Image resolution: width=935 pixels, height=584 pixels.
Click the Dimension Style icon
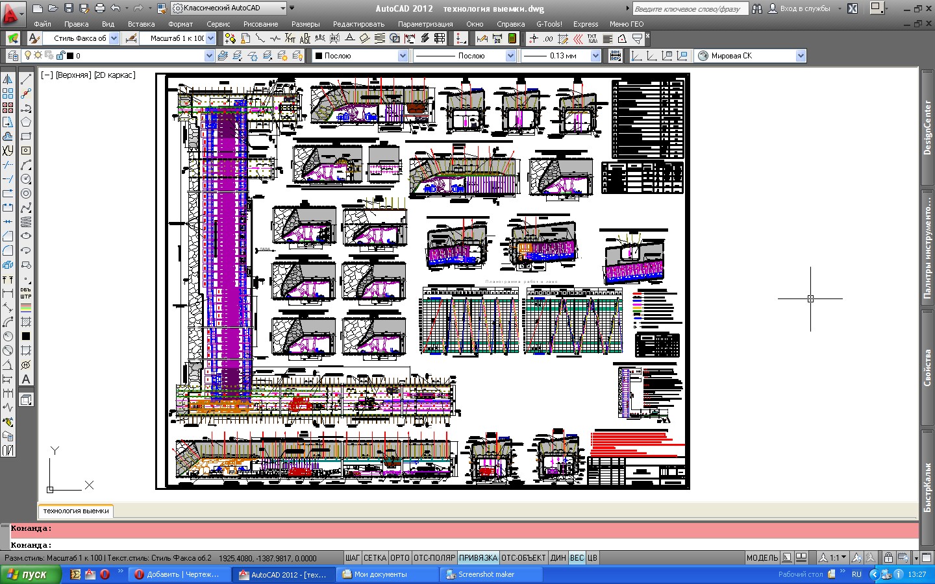[x=131, y=38]
